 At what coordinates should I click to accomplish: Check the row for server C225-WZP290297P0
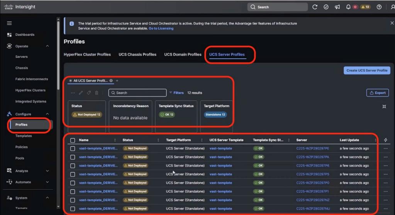click(x=73, y=183)
